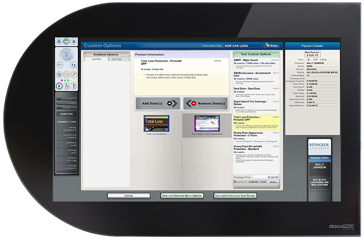Click the flipped Forms & Documents menu item
Viewport: 364px width, 240px height.
tap(66, 137)
